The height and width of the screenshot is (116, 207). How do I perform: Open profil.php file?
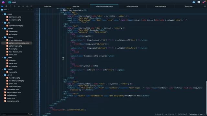[x=12, y=84]
